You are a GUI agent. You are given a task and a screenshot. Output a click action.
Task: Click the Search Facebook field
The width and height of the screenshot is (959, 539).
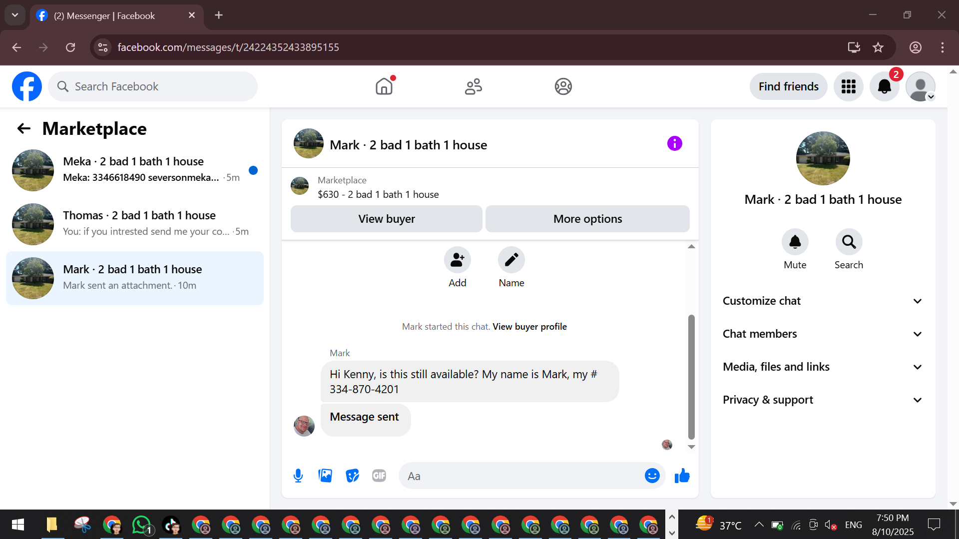pos(153,86)
